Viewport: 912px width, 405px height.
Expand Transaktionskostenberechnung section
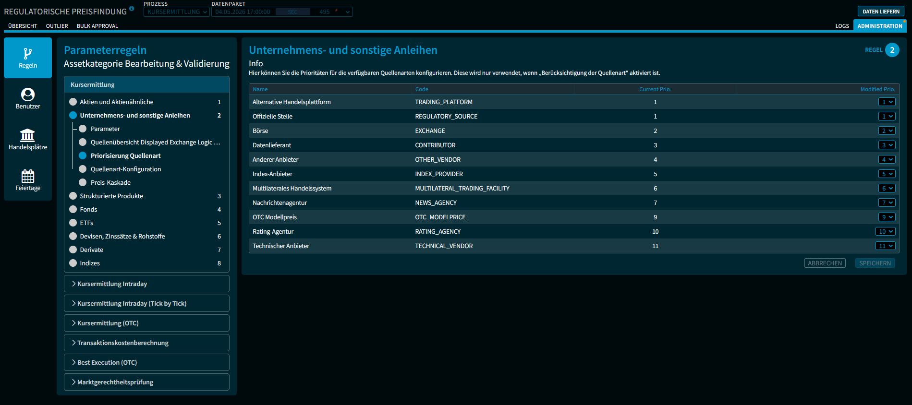[146, 343]
